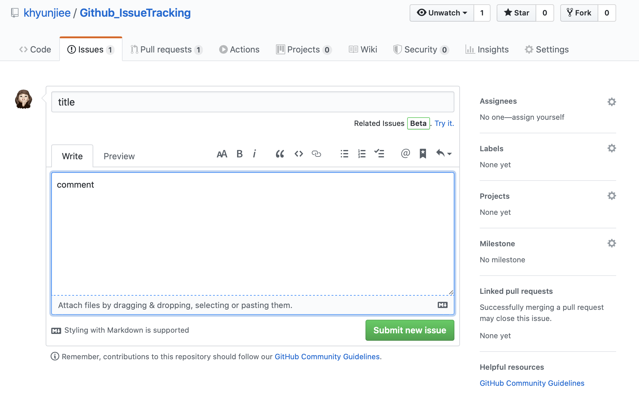
Task: Open the saved replies dropdown
Action: tap(444, 153)
